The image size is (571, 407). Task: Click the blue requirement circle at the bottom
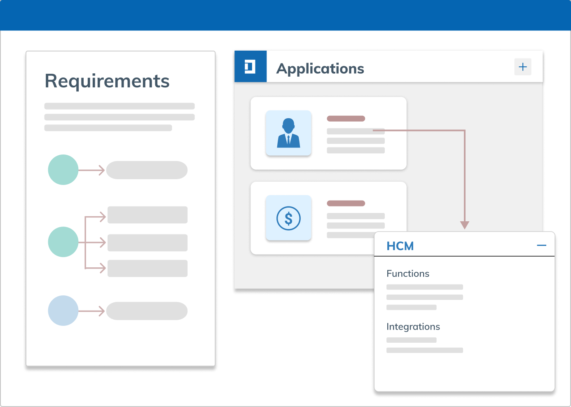click(63, 311)
